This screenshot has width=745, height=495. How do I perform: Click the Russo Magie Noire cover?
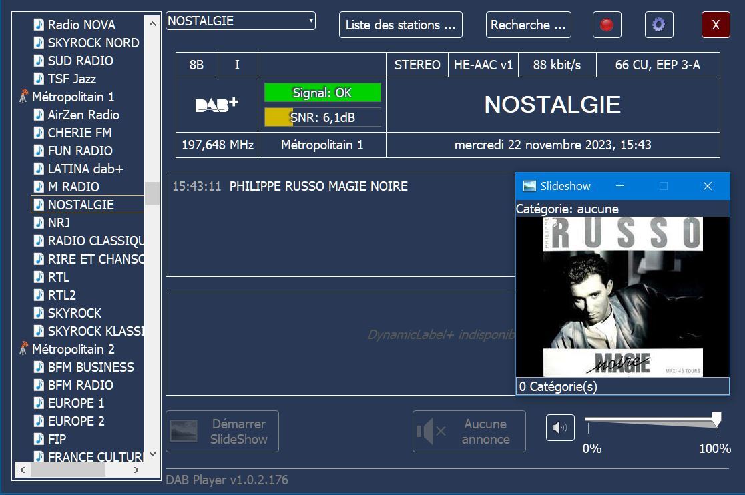coord(623,297)
